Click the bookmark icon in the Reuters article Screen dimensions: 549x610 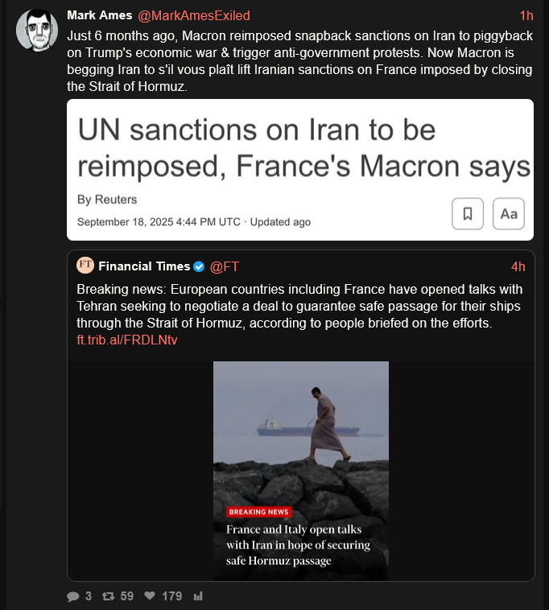tap(467, 213)
